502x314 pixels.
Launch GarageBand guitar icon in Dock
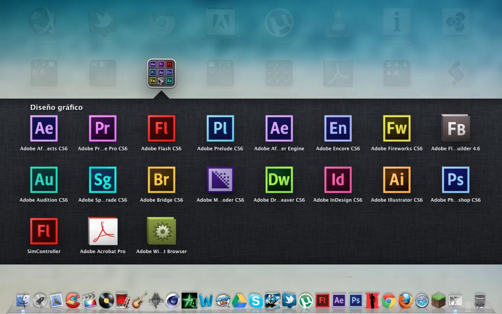(x=139, y=300)
